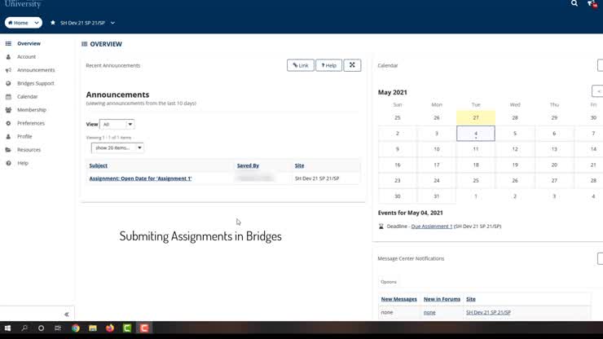The image size is (603, 339).
Task: Select May 11 on the calendar
Action: tap(476, 149)
